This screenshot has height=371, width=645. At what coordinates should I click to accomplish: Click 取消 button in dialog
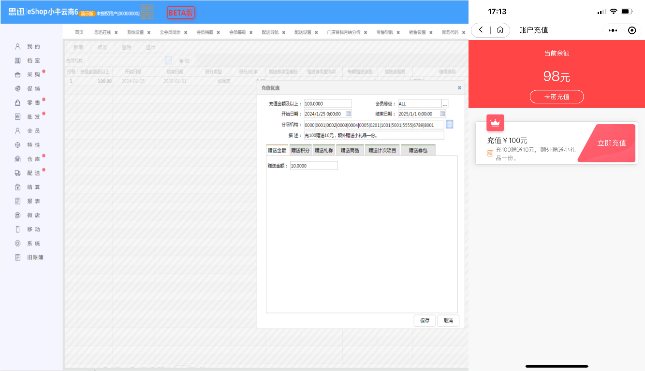coord(448,320)
